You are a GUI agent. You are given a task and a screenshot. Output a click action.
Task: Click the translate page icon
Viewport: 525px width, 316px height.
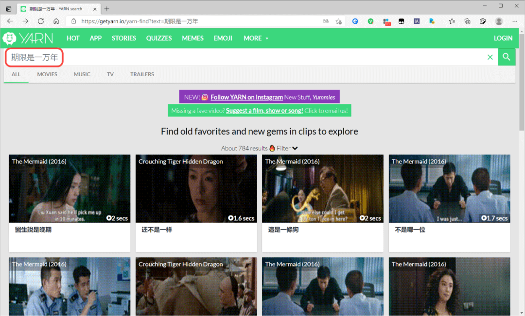pyautogui.click(x=325, y=21)
